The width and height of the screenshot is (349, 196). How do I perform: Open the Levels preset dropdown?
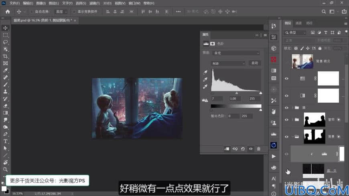click(x=236, y=53)
